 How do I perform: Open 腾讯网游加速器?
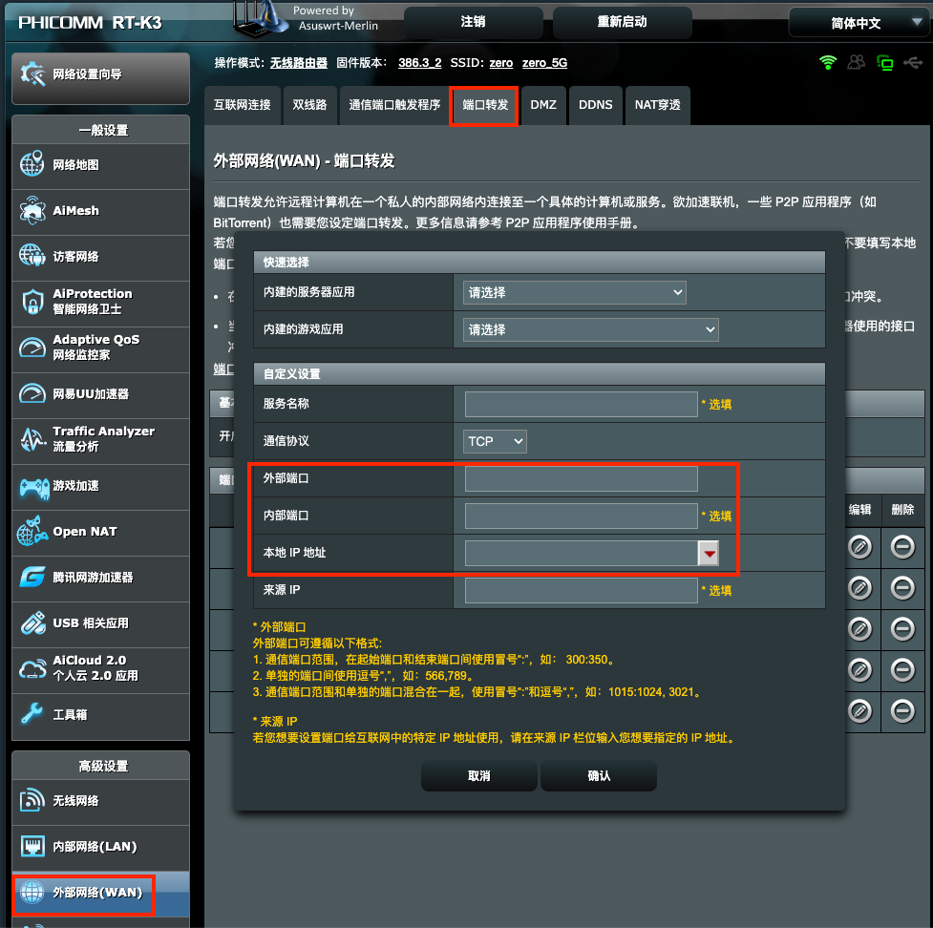[x=100, y=579]
